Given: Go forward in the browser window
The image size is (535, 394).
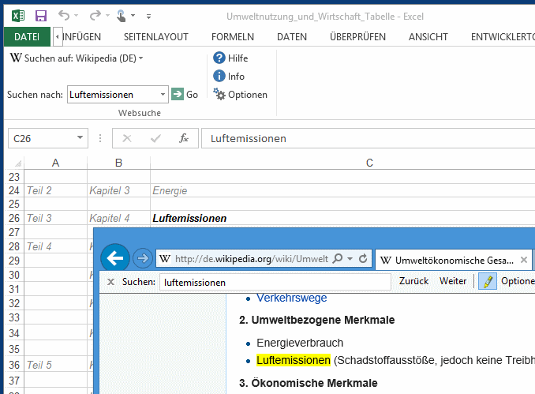Looking at the screenshot, I should click(143, 258).
